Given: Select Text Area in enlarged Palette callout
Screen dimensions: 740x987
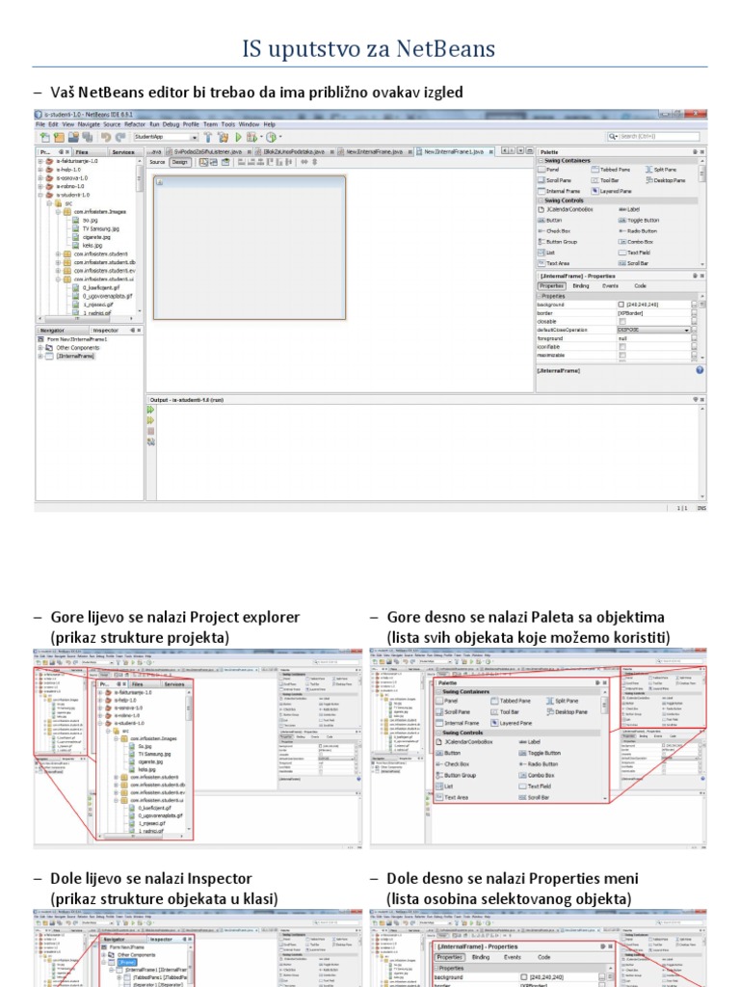Looking at the screenshot, I should click(x=452, y=797).
